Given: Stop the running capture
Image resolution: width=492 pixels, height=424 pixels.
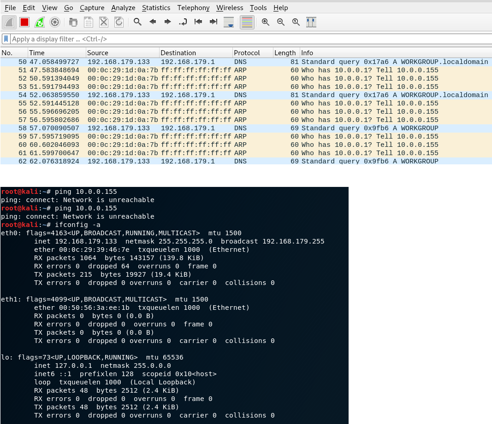Looking at the screenshot, I should click(24, 22).
